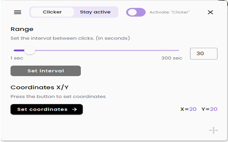The width and height of the screenshot is (228, 142).
Task: Click the X=20 coordinate value
Action: click(x=188, y=109)
